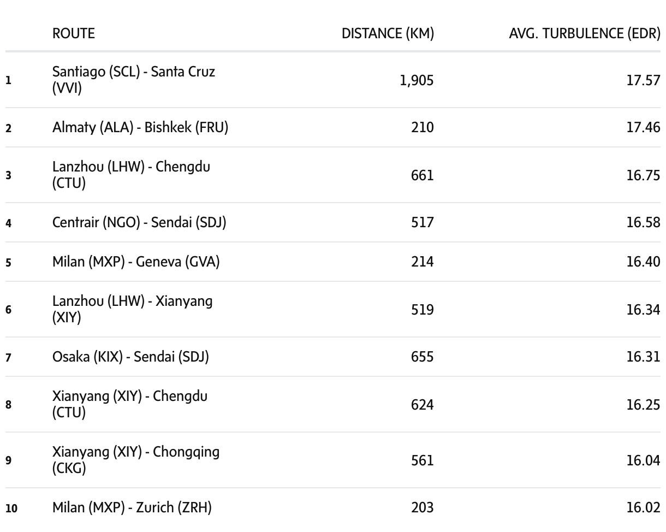This screenshot has height=532, width=666.
Task: Select Xianyang (XIY) - Chongqing (CKG) route
Action: coord(135,460)
